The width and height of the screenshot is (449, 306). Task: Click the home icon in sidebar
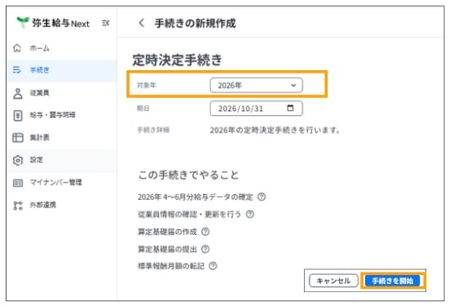(x=17, y=48)
